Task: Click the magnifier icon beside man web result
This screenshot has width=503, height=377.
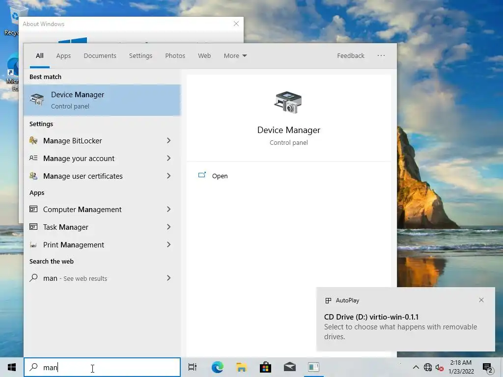Action: point(33,278)
